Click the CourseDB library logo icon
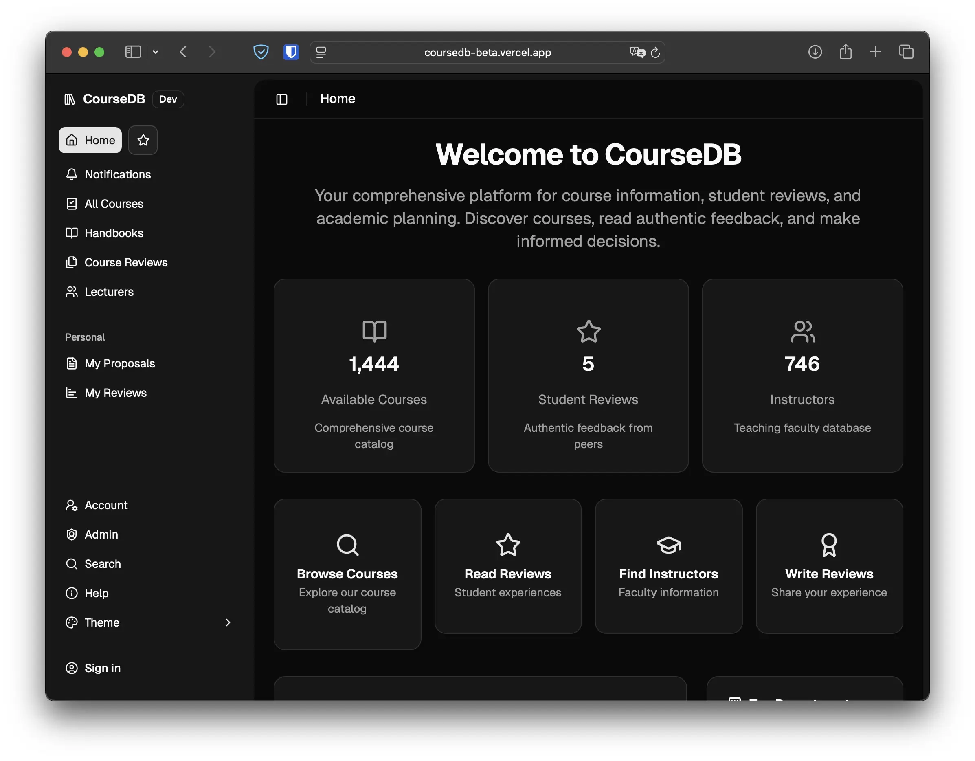The width and height of the screenshot is (975, 761). pyautogui.click(x=70, y=99)
